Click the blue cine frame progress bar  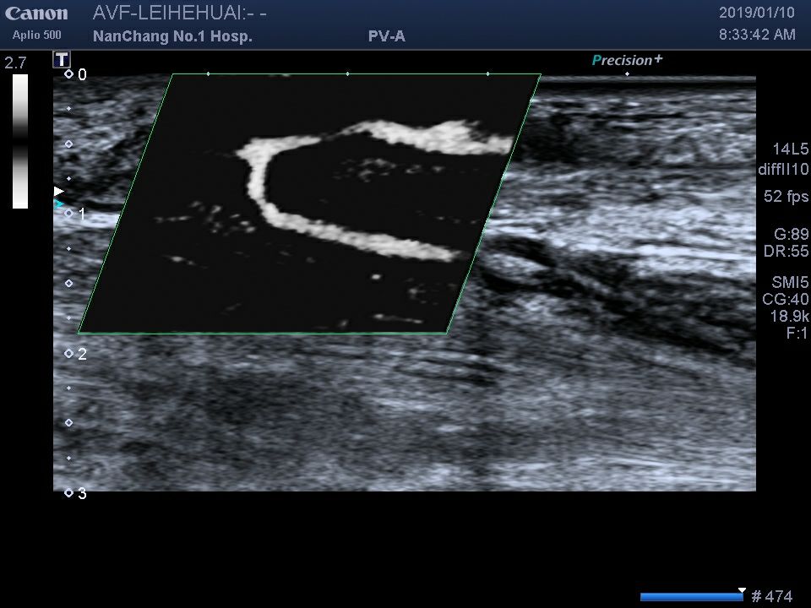click(x=690, y=597)
